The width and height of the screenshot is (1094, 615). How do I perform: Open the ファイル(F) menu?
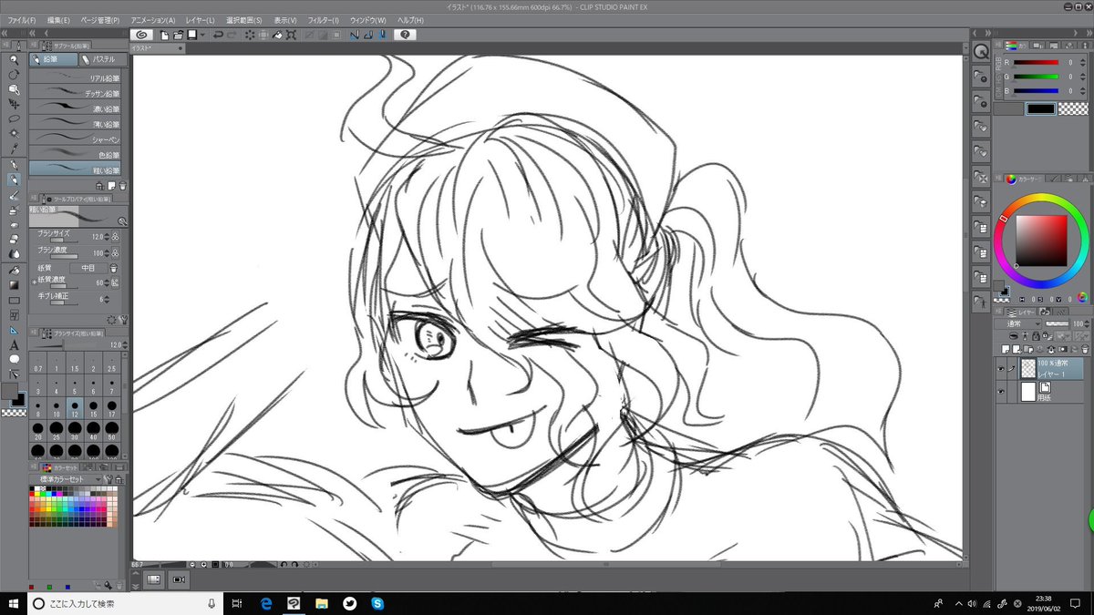(x=22, y=20)
